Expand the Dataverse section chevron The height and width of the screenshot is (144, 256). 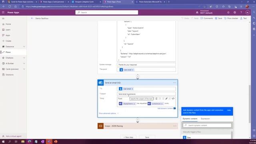(24, 47)
